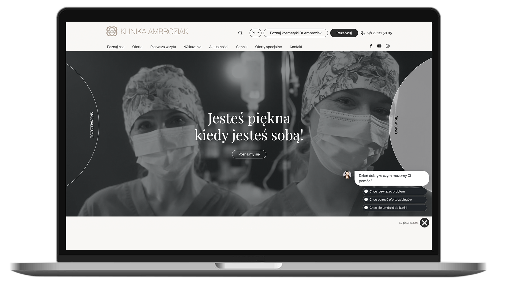Image resolution: width=513 pixels, height=288 pixels.
Task: Expand the PL language dropdown
Action: (255, 33)
